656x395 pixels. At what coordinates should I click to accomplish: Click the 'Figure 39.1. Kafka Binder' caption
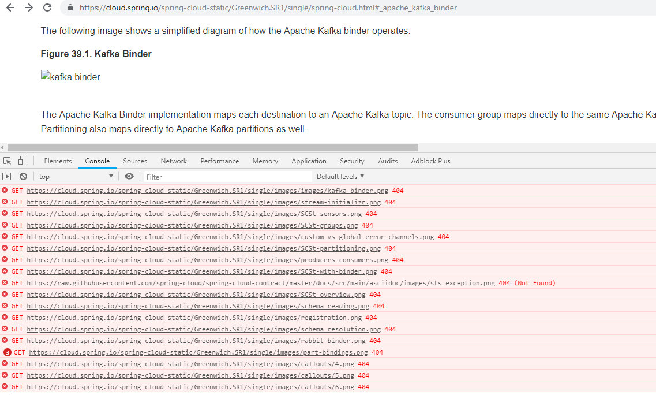(x=96, y=54)
